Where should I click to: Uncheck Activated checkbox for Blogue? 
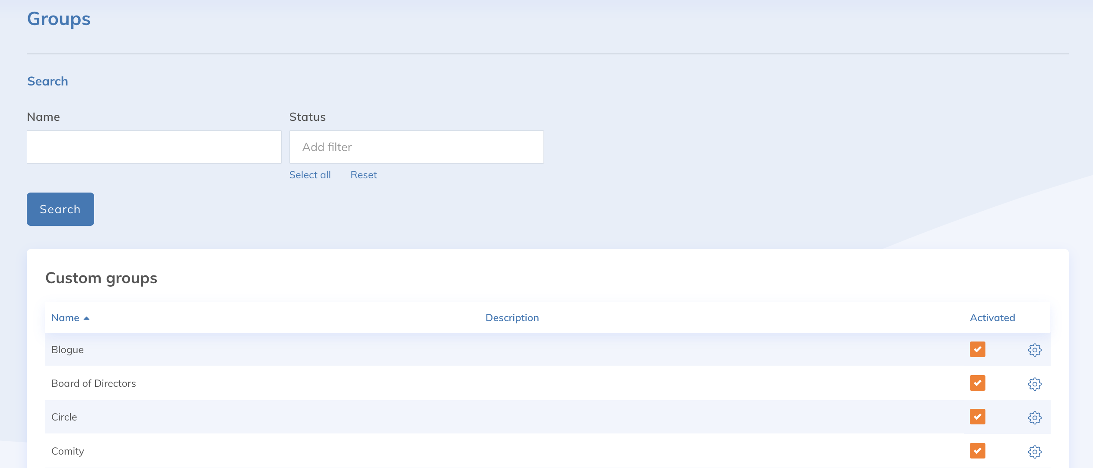pyautogui.click(x=977, y=349)
